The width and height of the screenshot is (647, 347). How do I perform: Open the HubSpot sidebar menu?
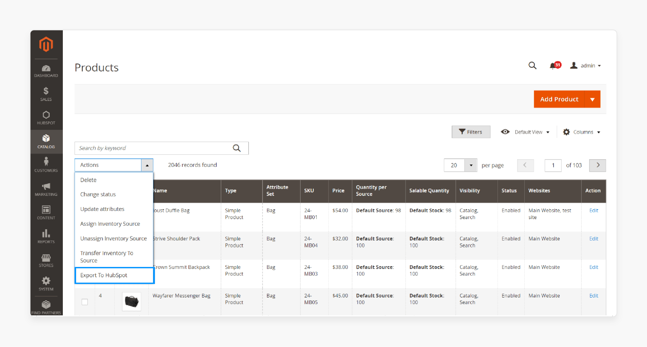point(46,118)
